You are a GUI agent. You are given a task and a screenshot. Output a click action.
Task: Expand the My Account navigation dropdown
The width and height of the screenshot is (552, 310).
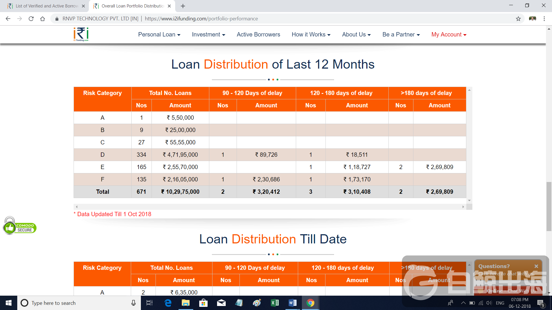point(448,34)
